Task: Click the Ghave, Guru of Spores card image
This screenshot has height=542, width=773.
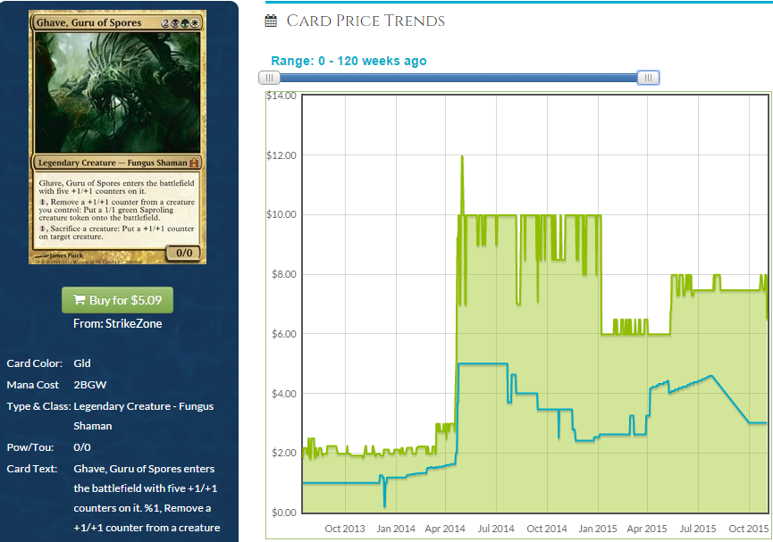Action: tap(117, 137)
